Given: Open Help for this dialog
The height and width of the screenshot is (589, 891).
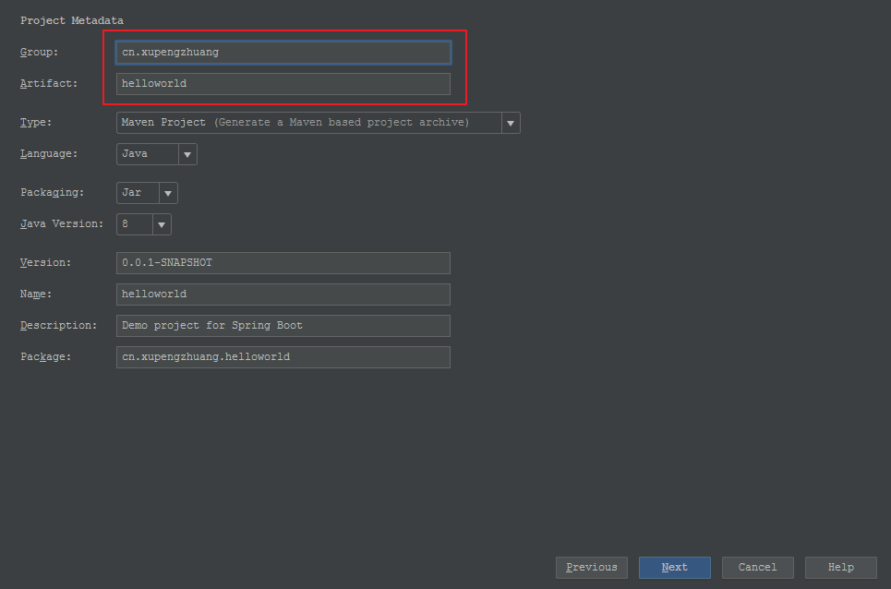Looking at the screenshot, I should (x=841, y=568).
